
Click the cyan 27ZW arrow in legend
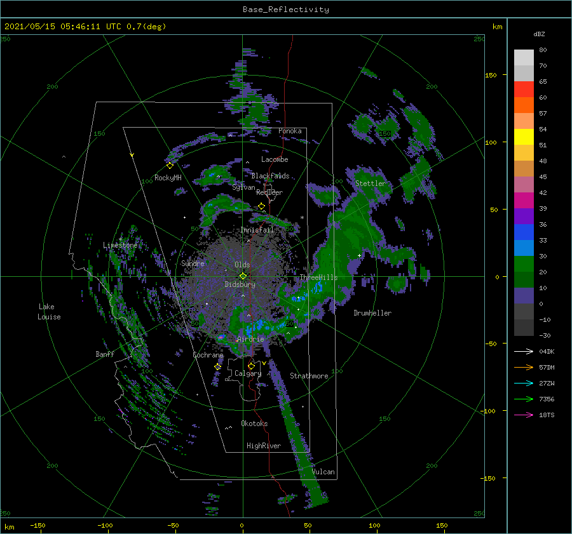pos(524,383)
